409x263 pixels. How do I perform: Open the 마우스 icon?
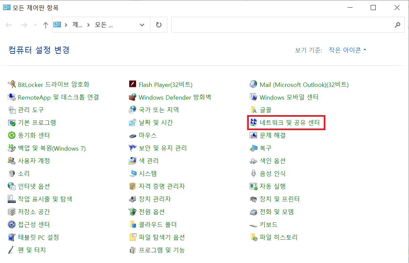[133, 135]
